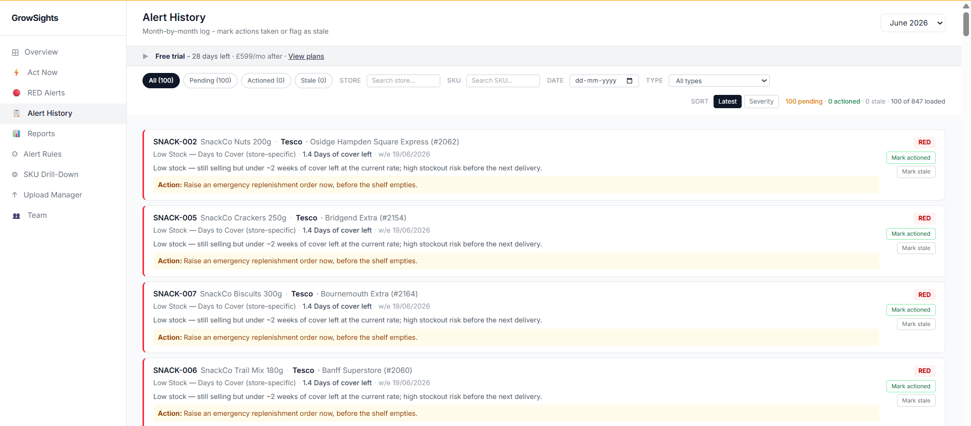The image size is (971, 426).
Task: Open the View plans link
Action: [306, 56]
